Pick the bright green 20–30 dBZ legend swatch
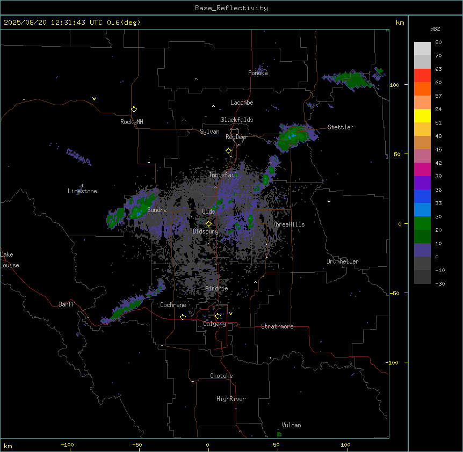Image resolution: width=463 pixels, height=452 pixels. [422, 223]
